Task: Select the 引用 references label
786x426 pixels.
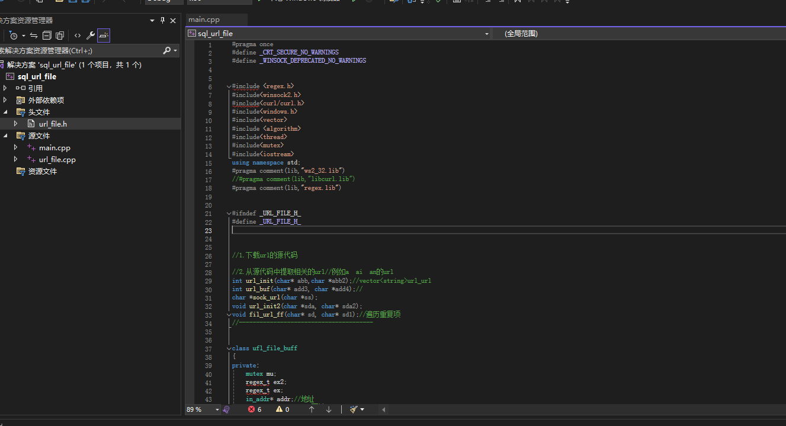Action: point(35,89)
